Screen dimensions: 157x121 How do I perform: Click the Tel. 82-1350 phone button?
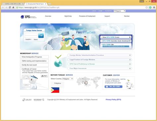point(114,86)
